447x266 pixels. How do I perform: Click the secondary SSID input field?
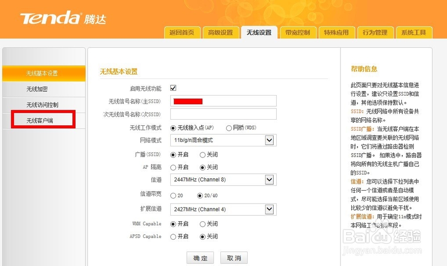pyautogui.click(x=222, y=114)
